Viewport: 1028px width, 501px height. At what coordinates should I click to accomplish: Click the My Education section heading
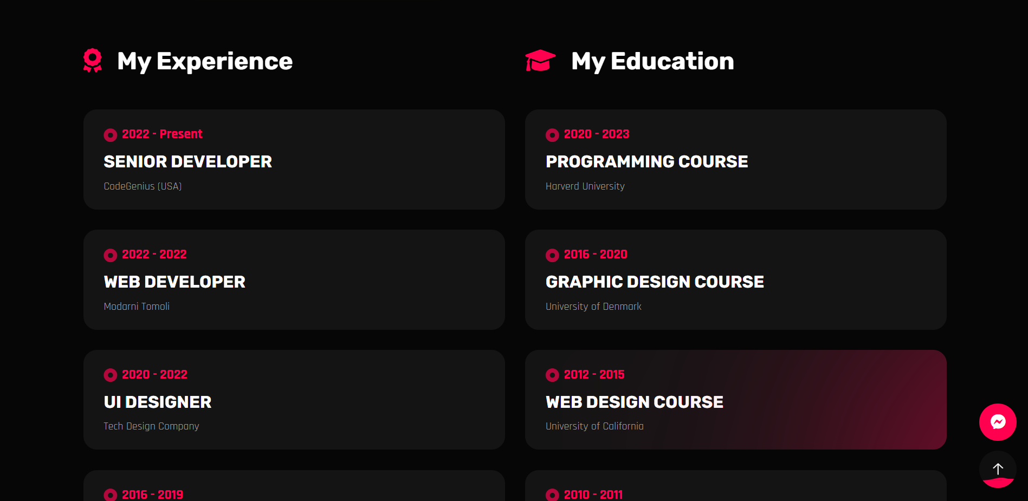[x=652, y=61]
